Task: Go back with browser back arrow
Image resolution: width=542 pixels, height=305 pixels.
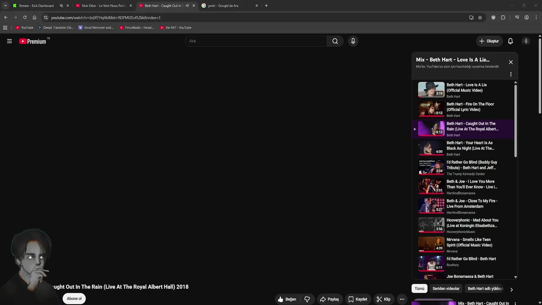Action: (x=6, y=17)
